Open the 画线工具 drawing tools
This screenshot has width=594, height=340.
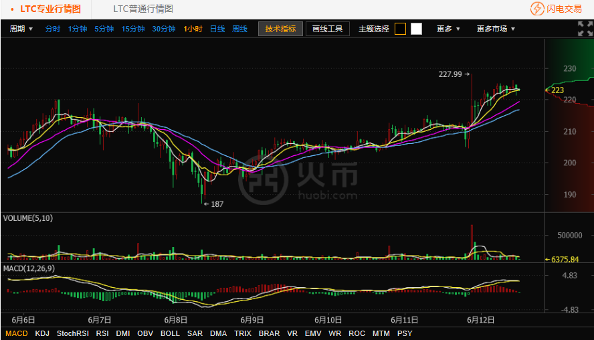(327, 29)
